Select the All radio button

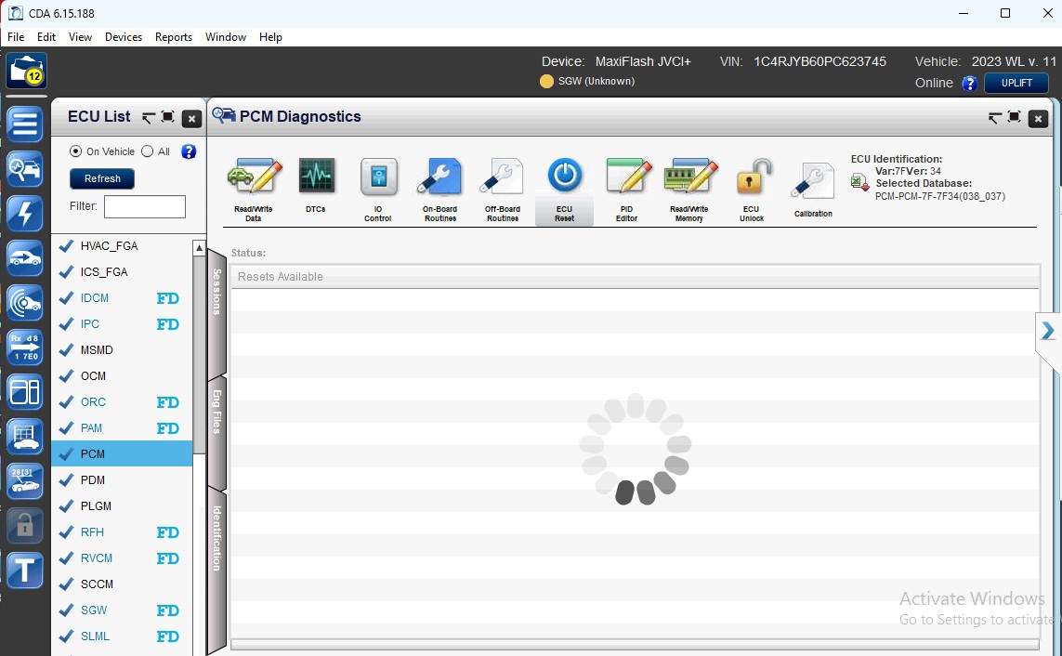[x=147, y=151]
